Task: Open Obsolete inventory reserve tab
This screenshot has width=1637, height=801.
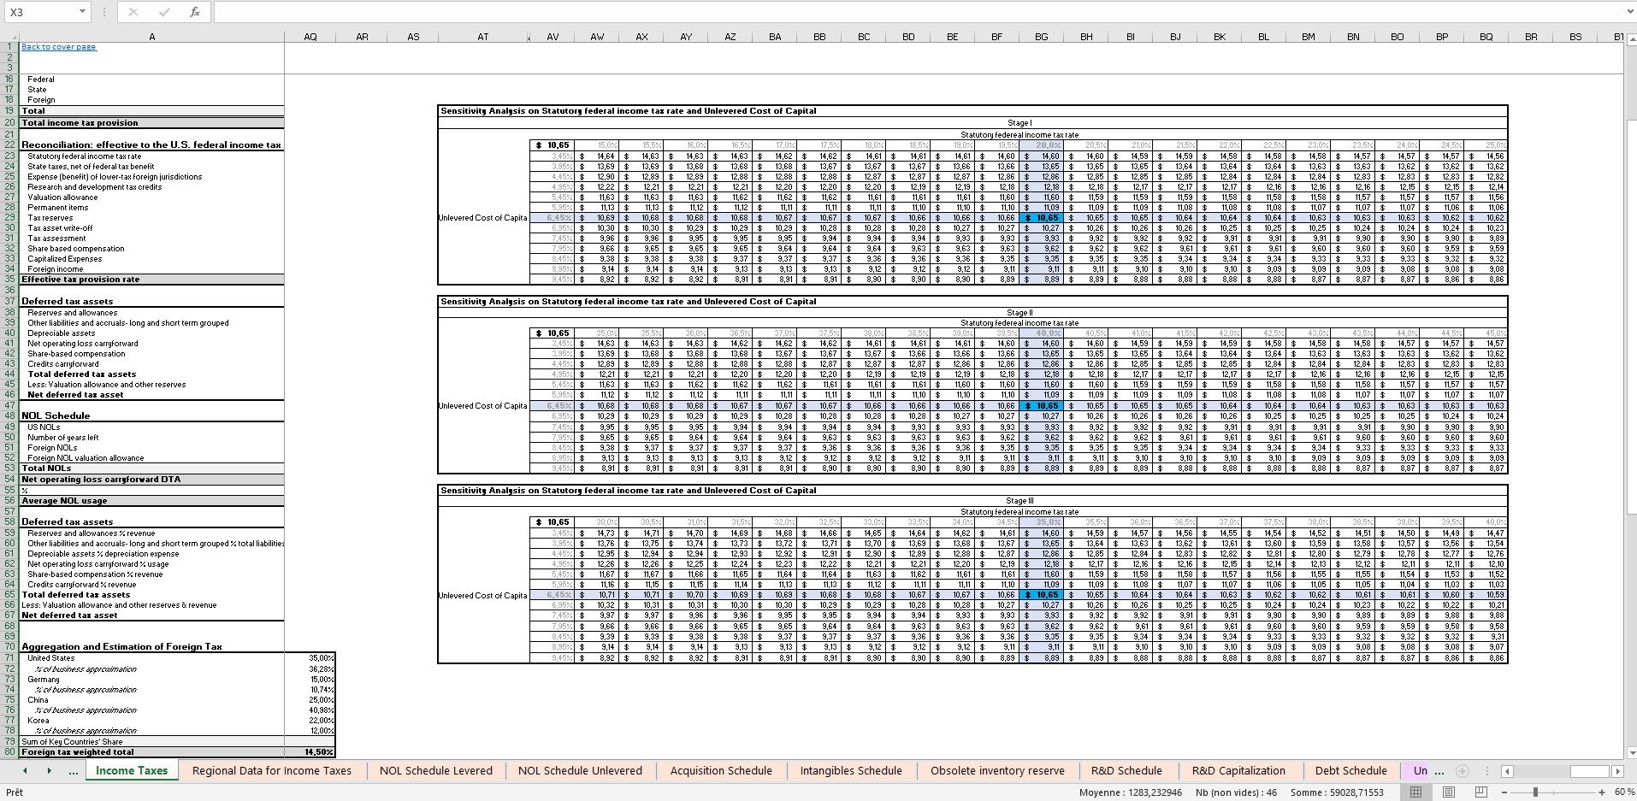Action: click(997, 770)
